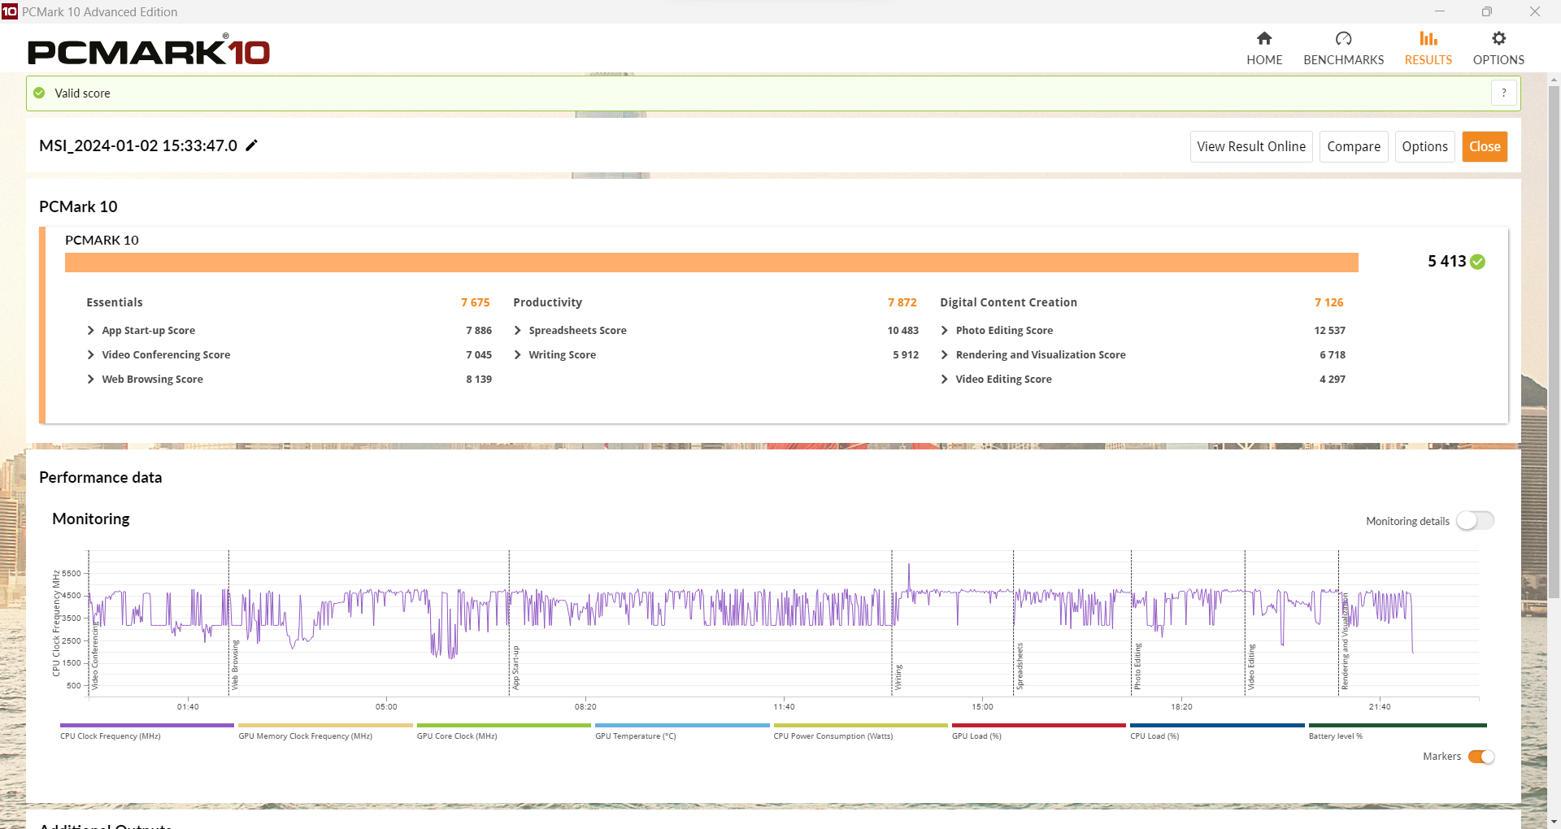The image size is (1561, 829).
Task: Click the green valid score checkmark icon
Action: pyautogui.click(x=40, y=93)
